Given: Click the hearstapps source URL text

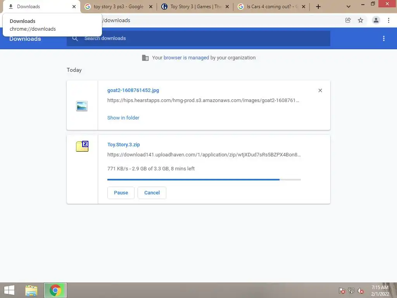Looking at the screenshot, I should tap(203, 100).
